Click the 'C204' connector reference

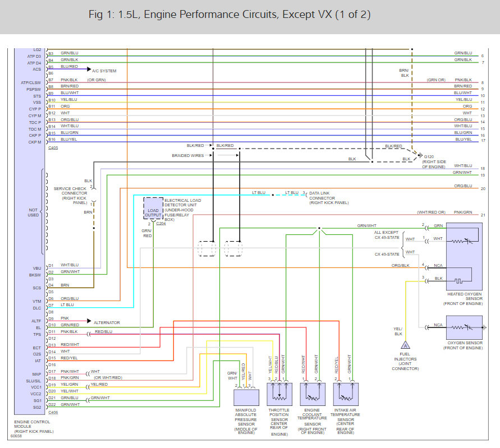pyautogui.click(x=161, y=224)
